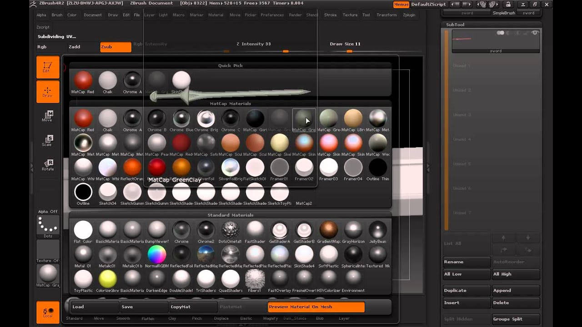Hide the sword subtool with eye icon
582x327 pixels.
535,33
